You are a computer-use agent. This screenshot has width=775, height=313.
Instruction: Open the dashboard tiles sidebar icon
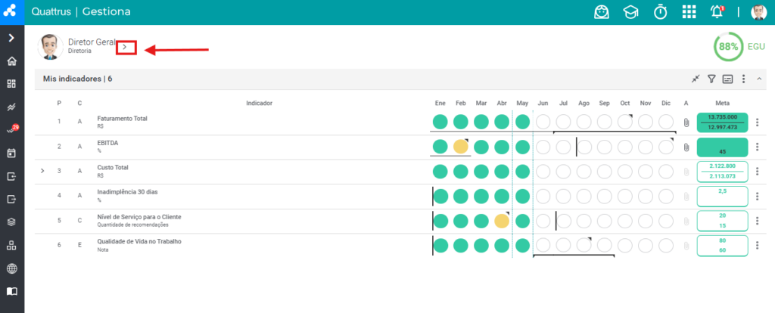[12, 84]
